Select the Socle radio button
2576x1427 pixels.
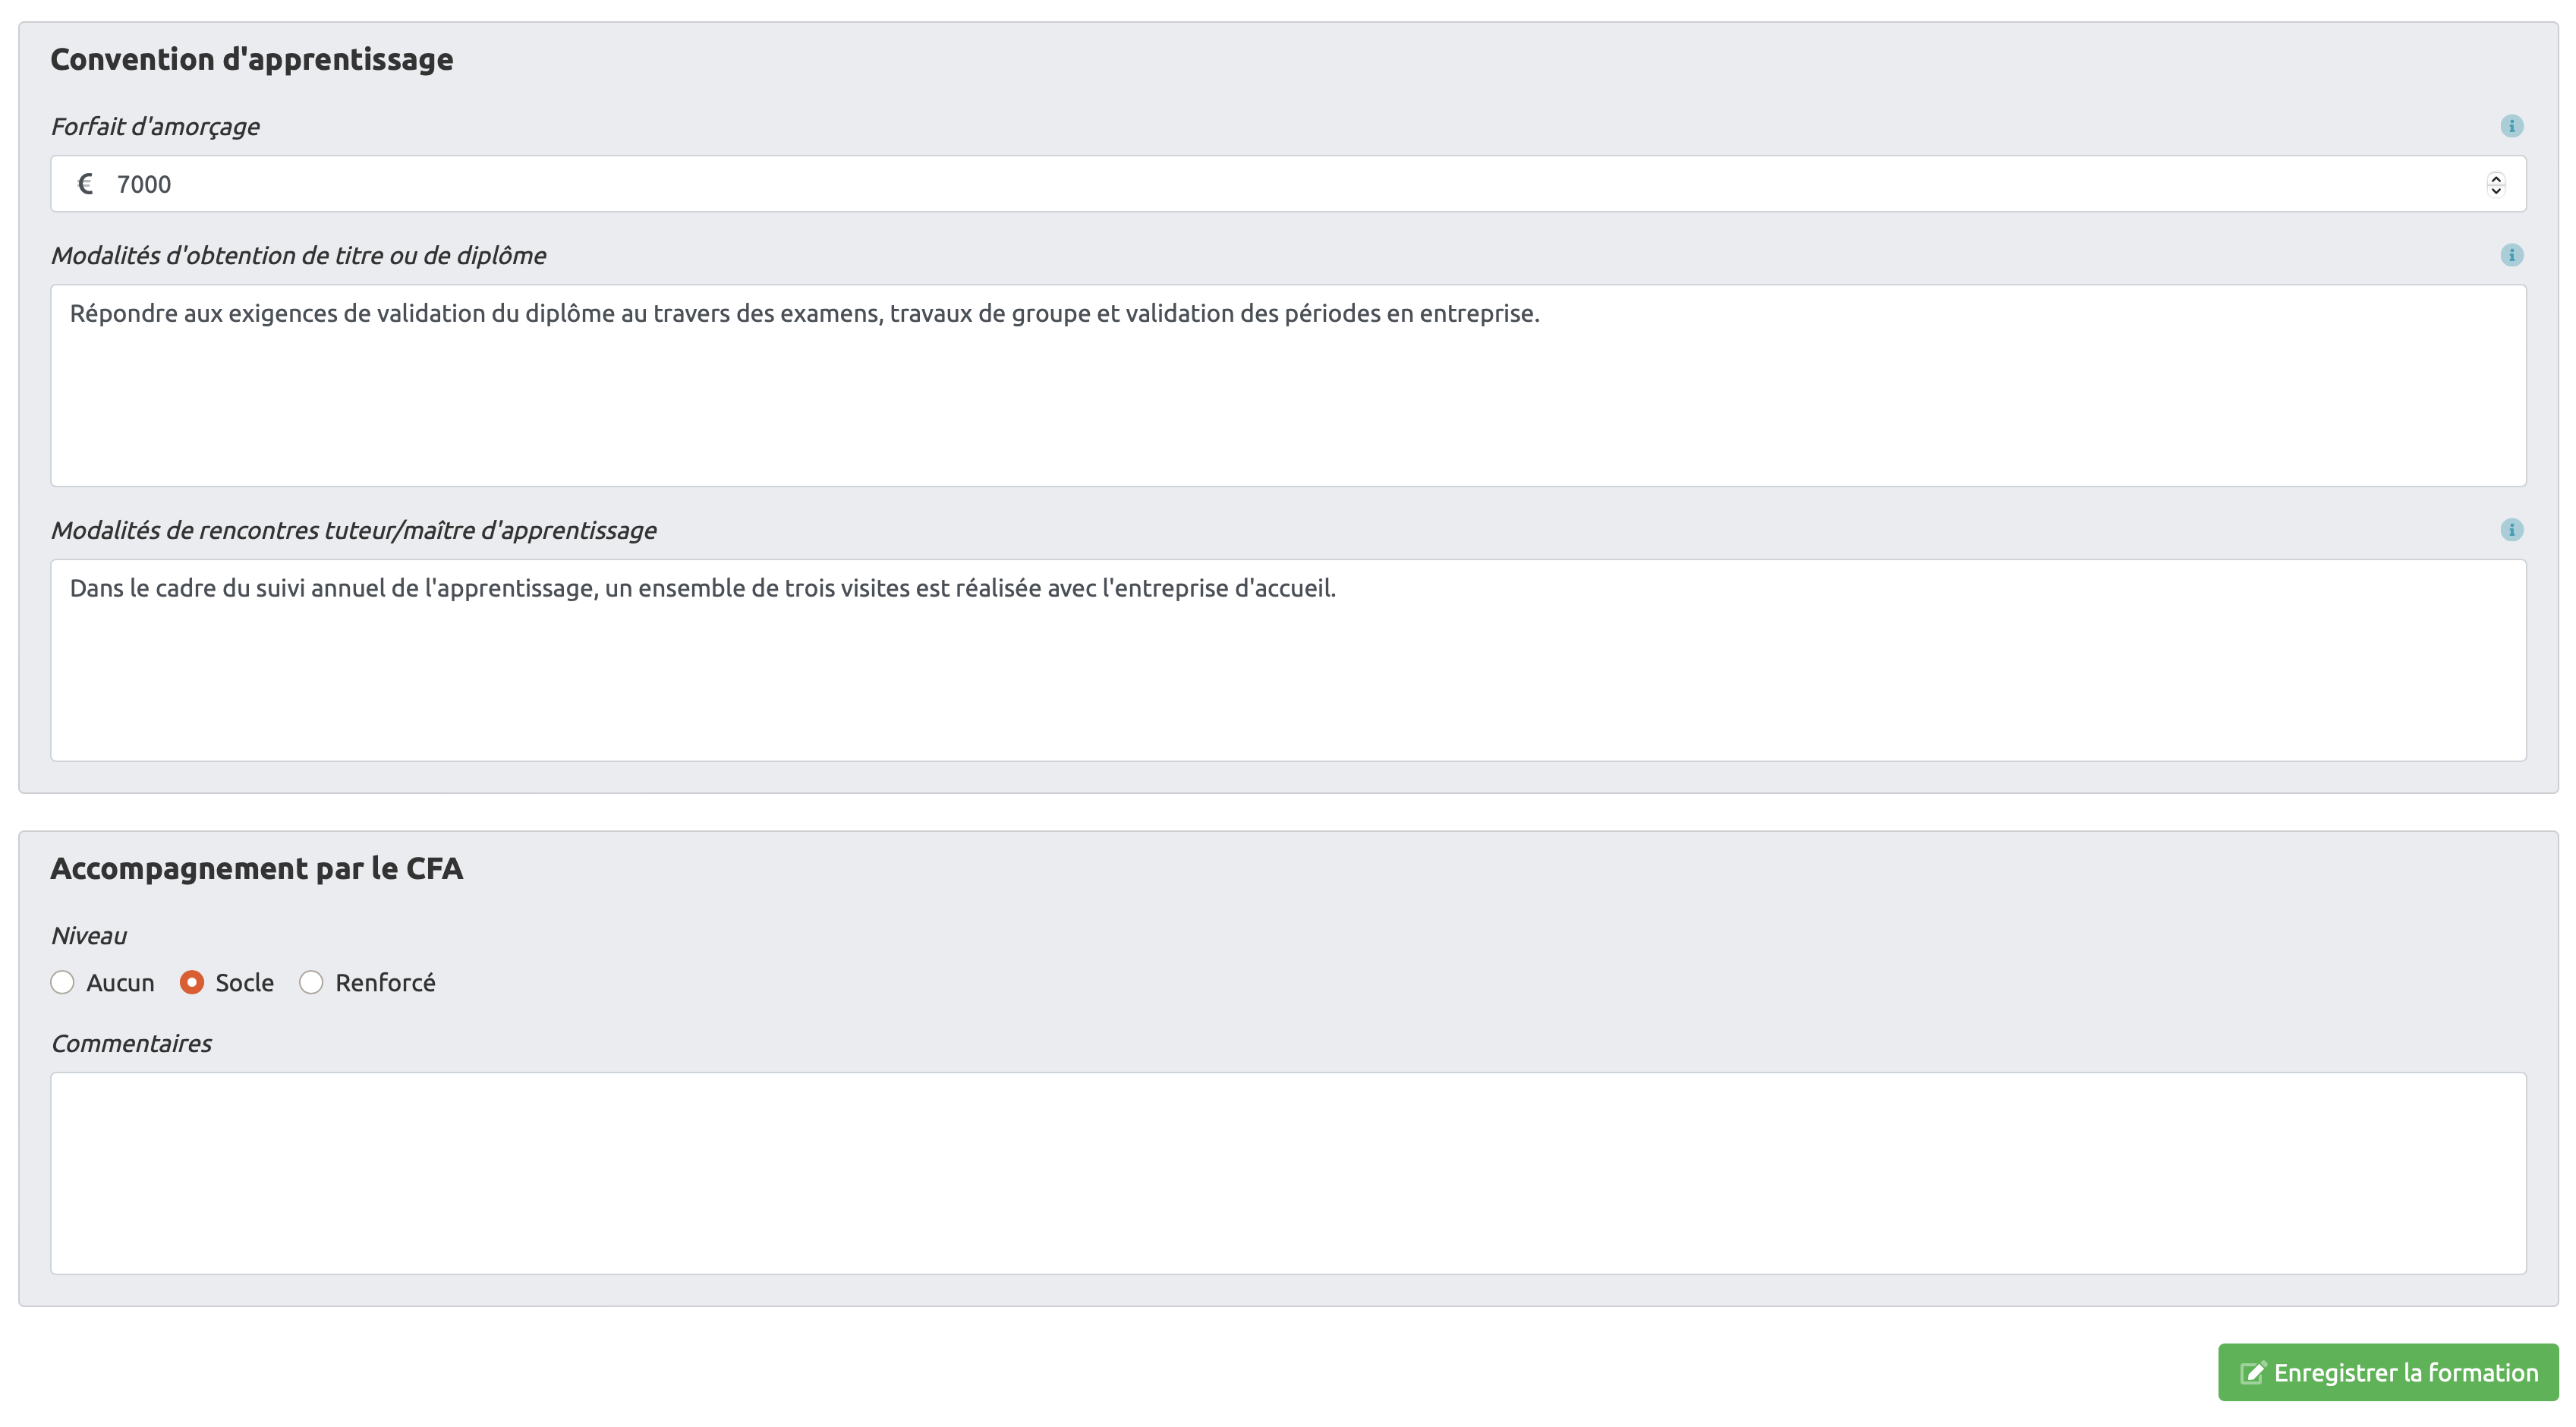point(192,983)
